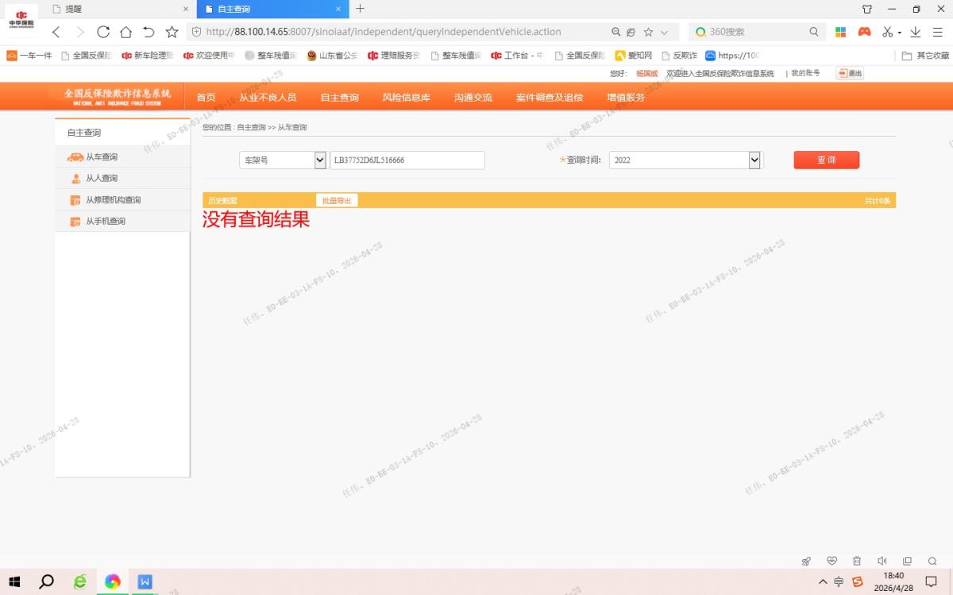
Task: Click the 退出 logout button
Action: (850, 73)
